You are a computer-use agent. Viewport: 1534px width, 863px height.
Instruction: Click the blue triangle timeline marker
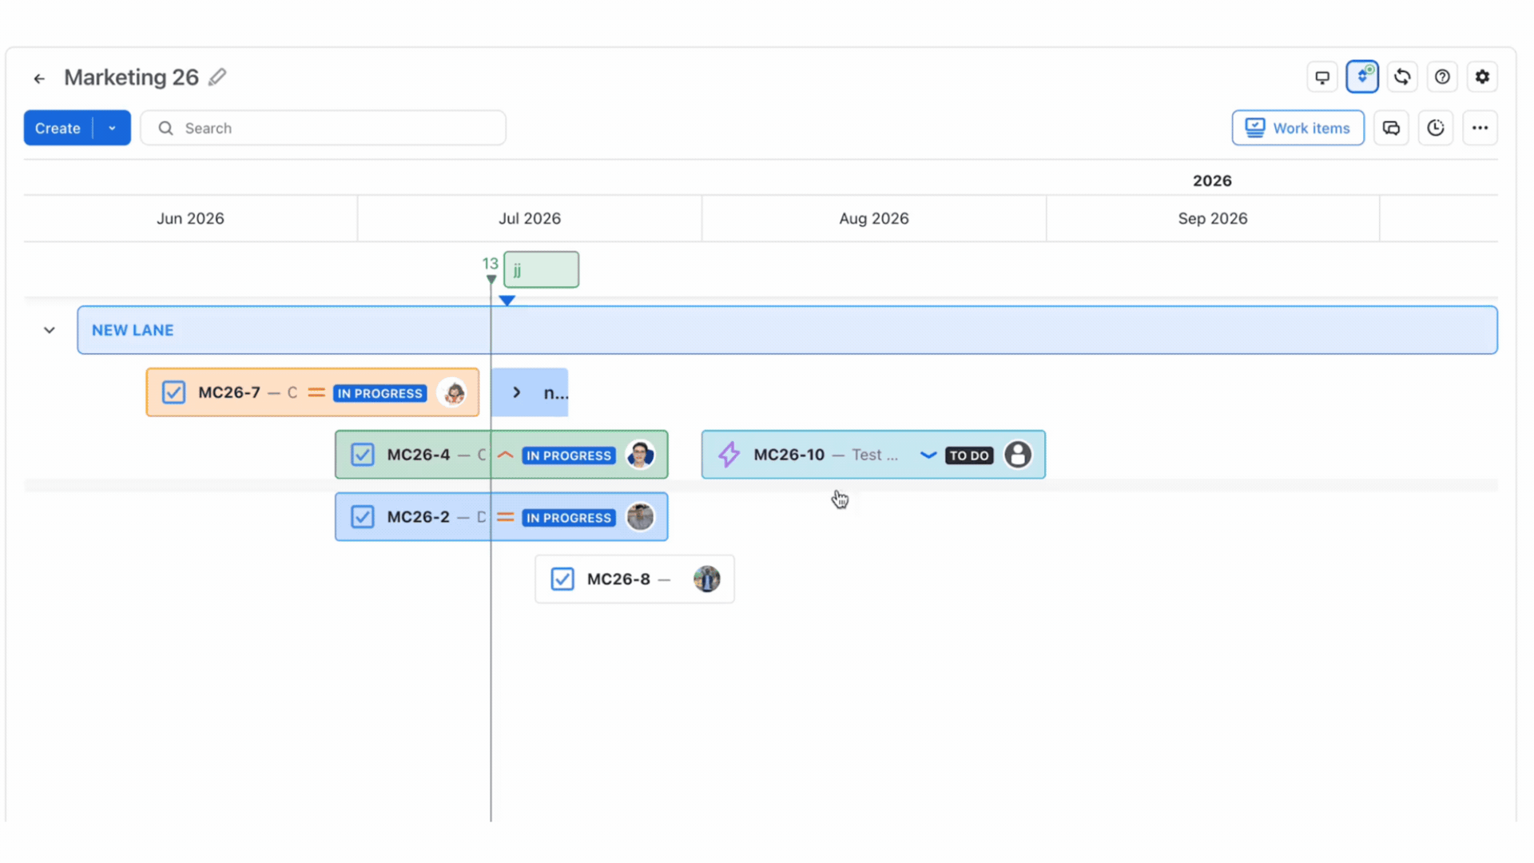507,300
